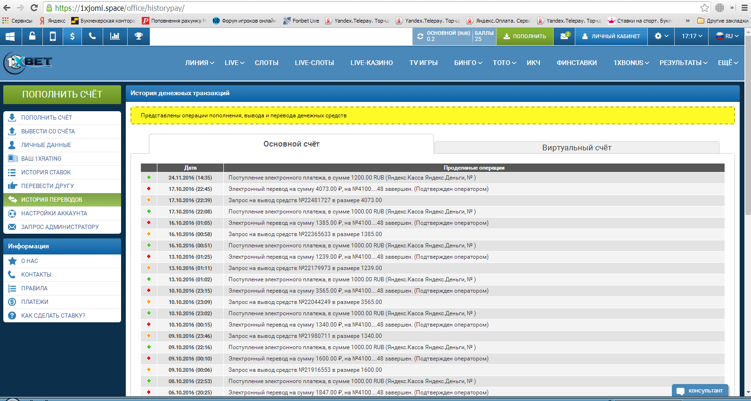The image size is (751, 401).
Task: Open the RU language selector
Action: 727,36
